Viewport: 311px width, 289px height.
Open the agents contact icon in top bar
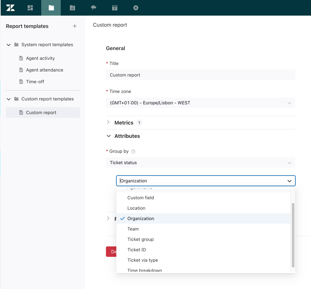point(72,8)
